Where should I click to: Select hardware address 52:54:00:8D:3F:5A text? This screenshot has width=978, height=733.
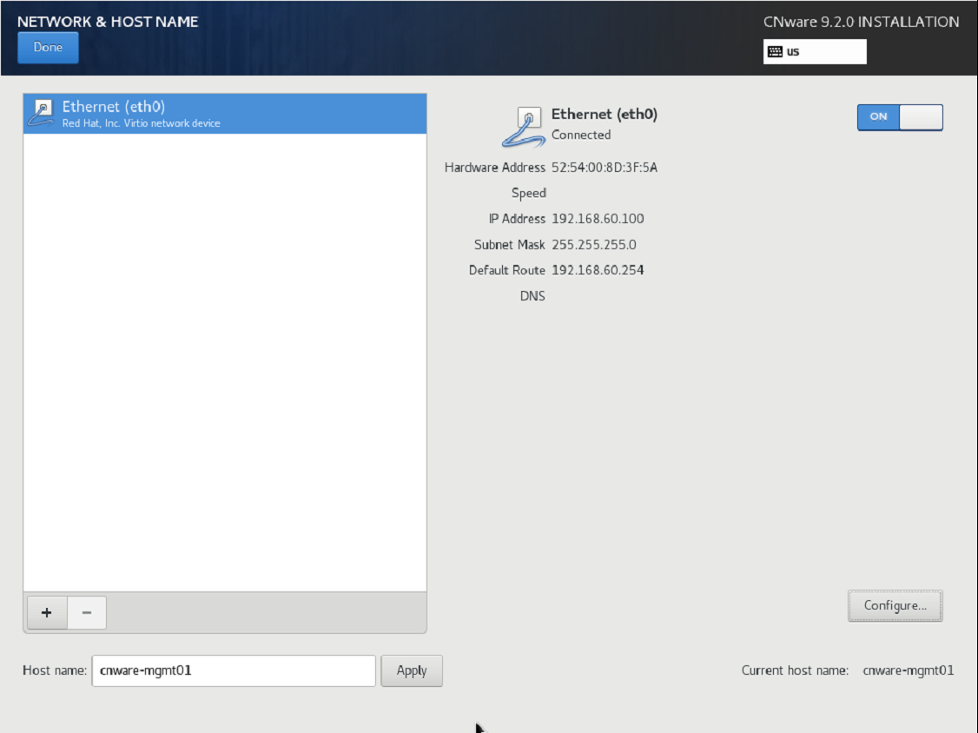point(605,168)
